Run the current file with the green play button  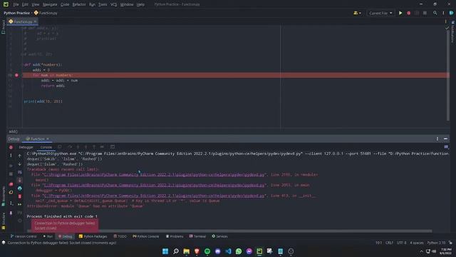pos(400,13)
